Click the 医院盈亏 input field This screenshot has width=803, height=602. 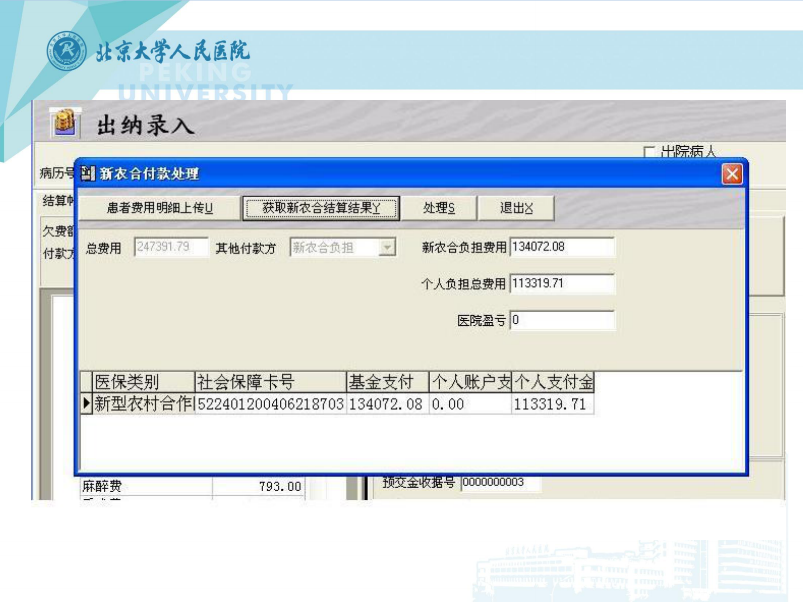click(x=562, y=320)
